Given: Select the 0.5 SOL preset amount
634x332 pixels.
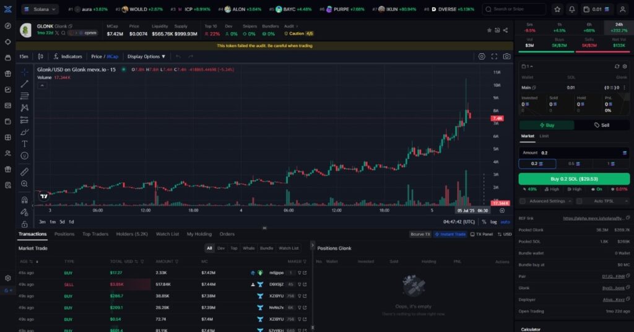Looking at the screenshot, I should tap(574, 164).
